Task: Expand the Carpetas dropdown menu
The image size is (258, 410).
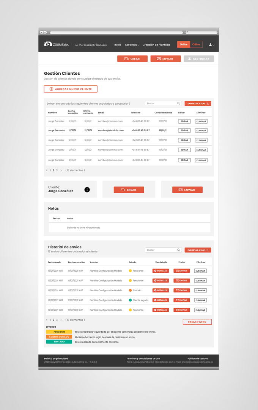Action: click(x=132, y=45)
